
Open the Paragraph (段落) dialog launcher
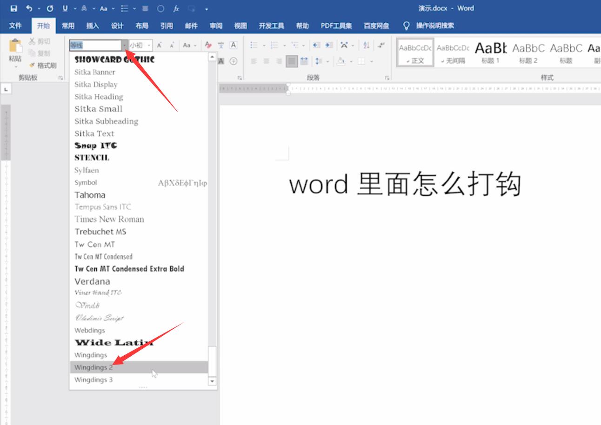(x=387, y=78)
